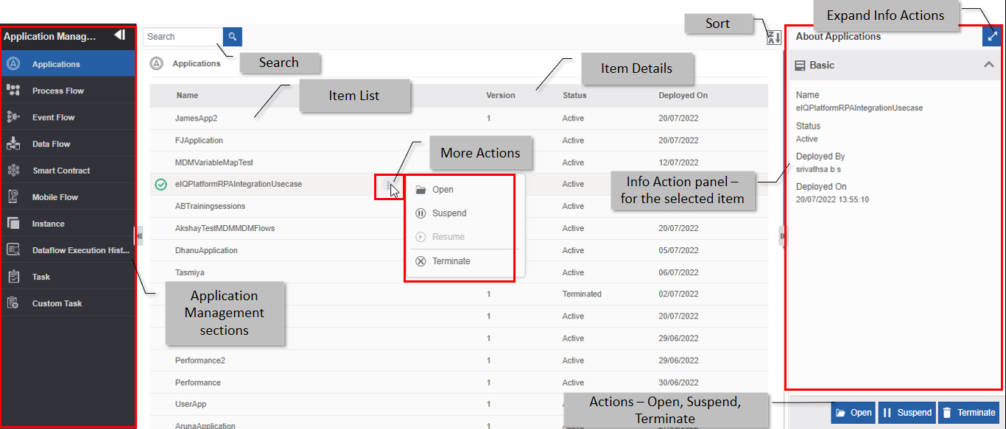1006x429 pixels.
Task: Click the Task sidebar icon
Action: point(13,276)
